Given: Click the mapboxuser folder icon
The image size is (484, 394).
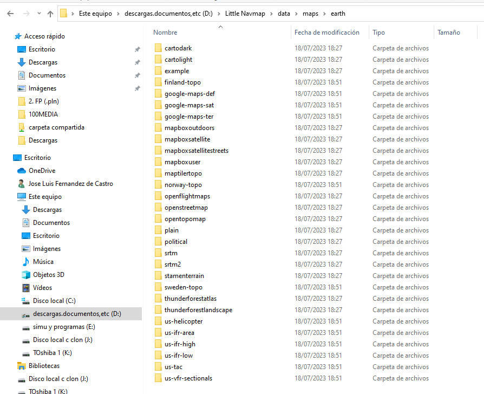Looking at the screenshot, I should (x=158, y=162).
